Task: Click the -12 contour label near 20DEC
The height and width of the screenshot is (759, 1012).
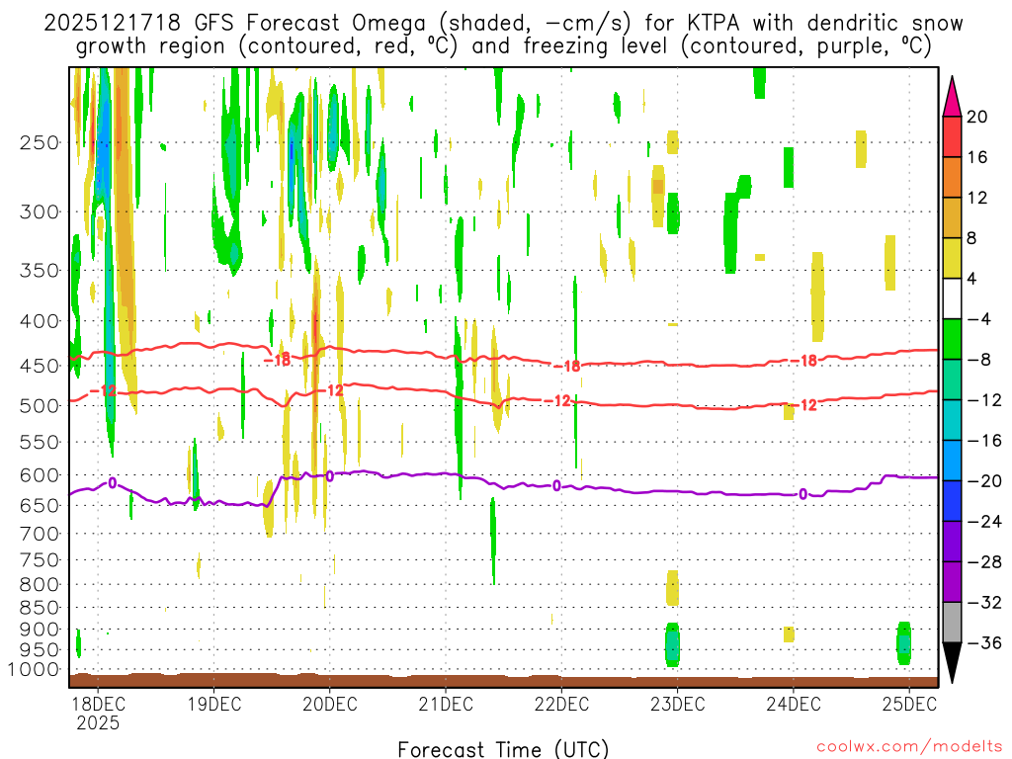Action: pos(330,390)
